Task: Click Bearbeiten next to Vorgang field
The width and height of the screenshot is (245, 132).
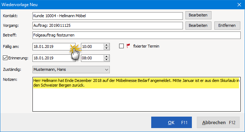Action: tap(198, 25)
